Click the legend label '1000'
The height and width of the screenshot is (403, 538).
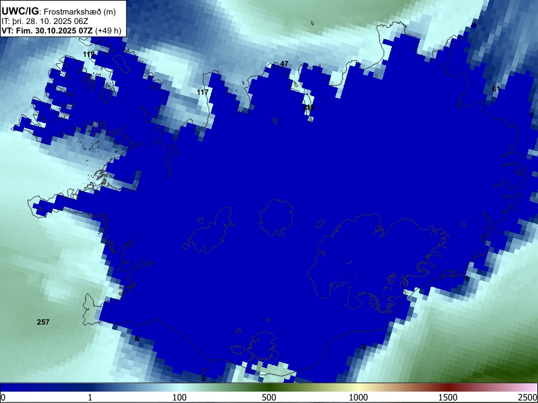pos(358,397)
